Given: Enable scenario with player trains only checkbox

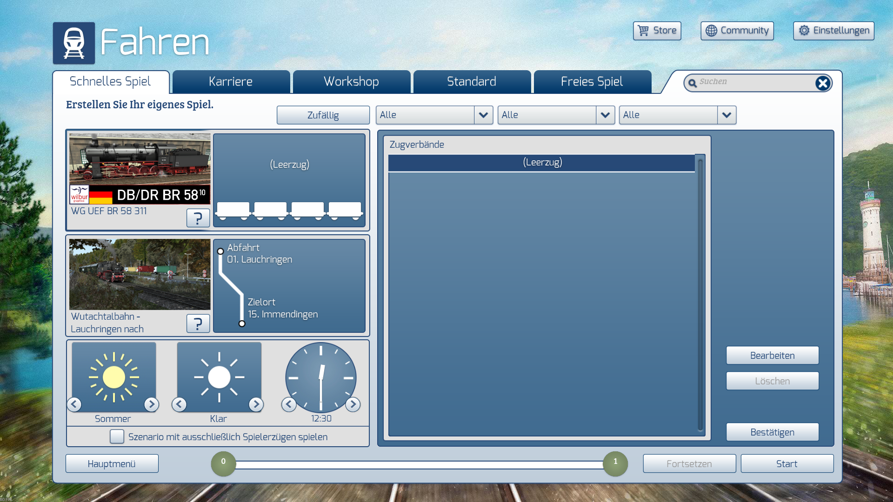Looking at the screenshot, I should tap(117, 436).
